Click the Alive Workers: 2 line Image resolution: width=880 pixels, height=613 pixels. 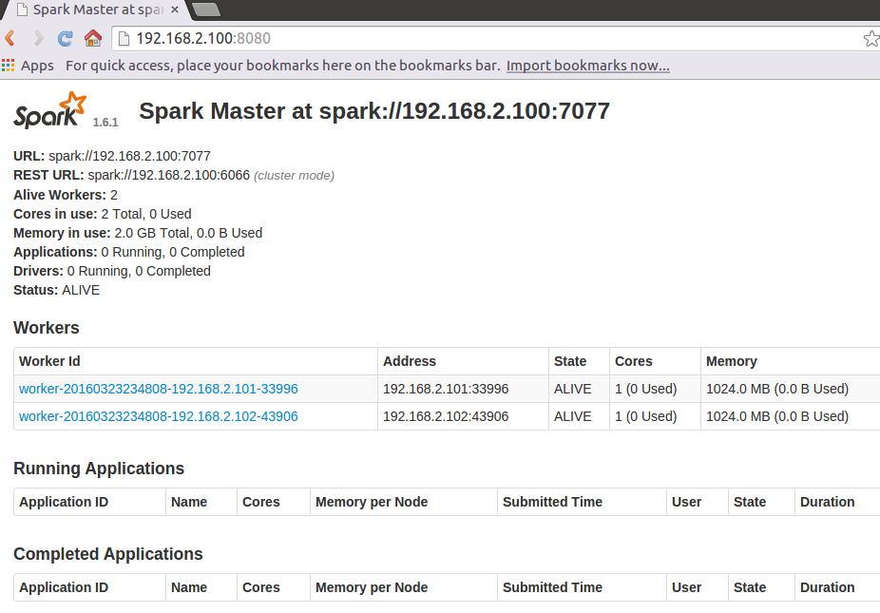[66, 195]
